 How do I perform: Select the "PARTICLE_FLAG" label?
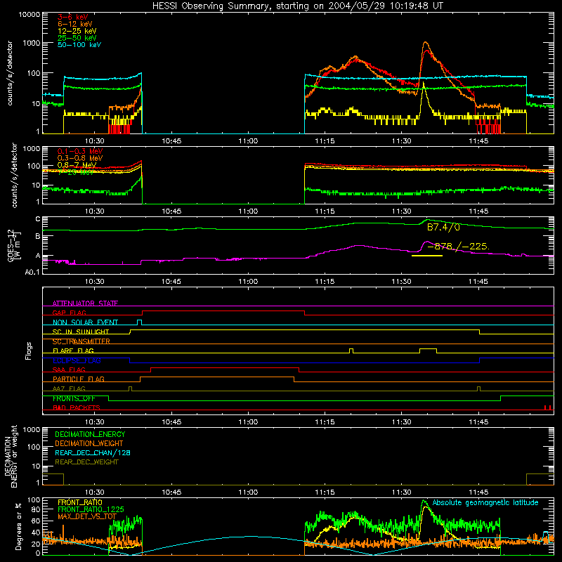(x=79, y=379)
